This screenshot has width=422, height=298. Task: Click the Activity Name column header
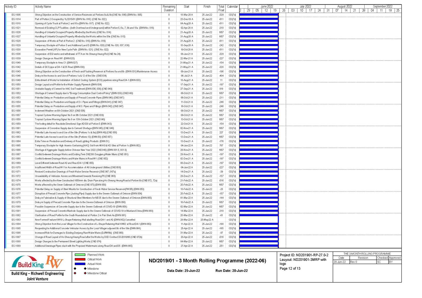43,7
